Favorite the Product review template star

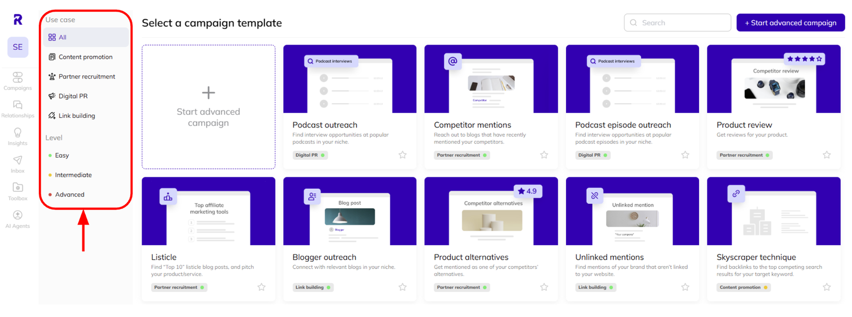coord(826,155)
